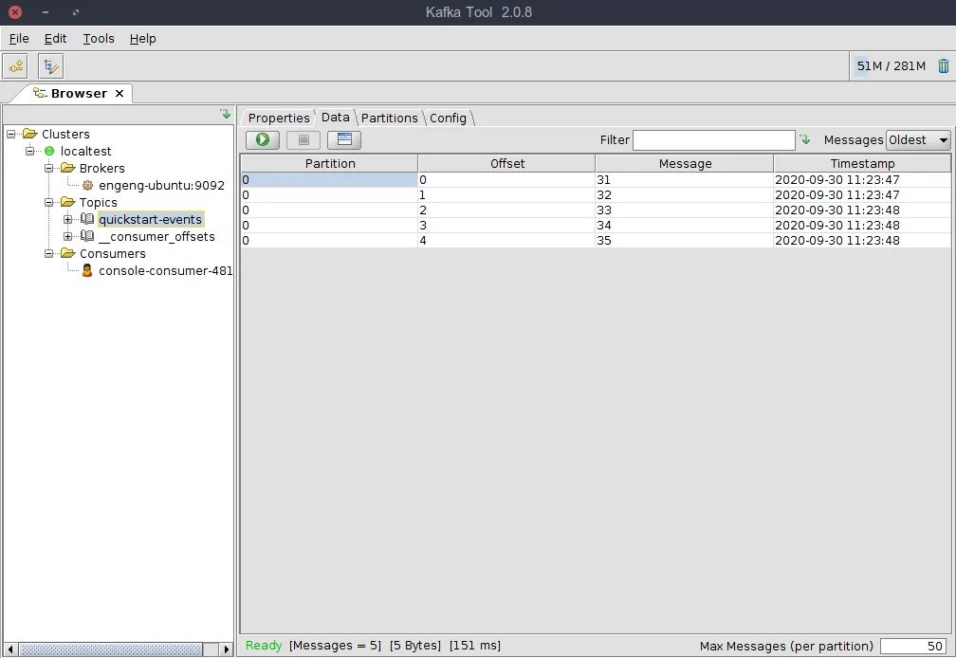This screenshot has height=658, width=956.
Task: Expand the __consumer_offsets topic node
Action: (x=67, y=237)
